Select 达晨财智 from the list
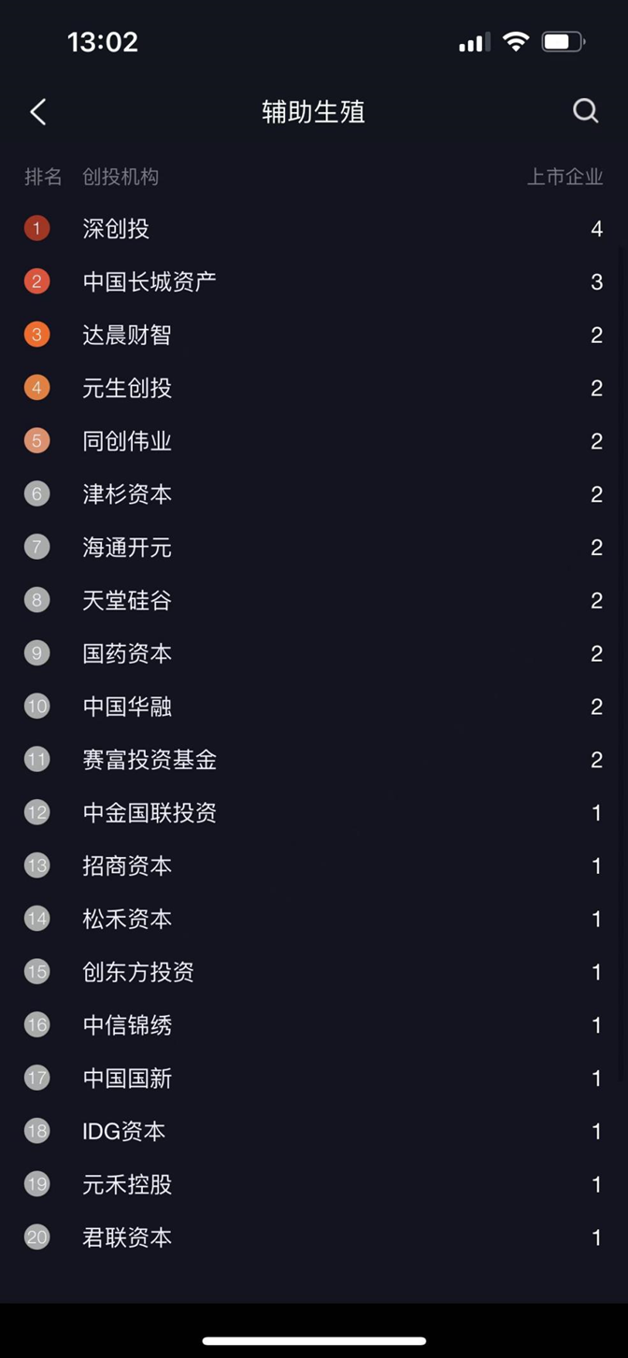Viewport: 628px width, 1358px height. click(x=127, y=335)
